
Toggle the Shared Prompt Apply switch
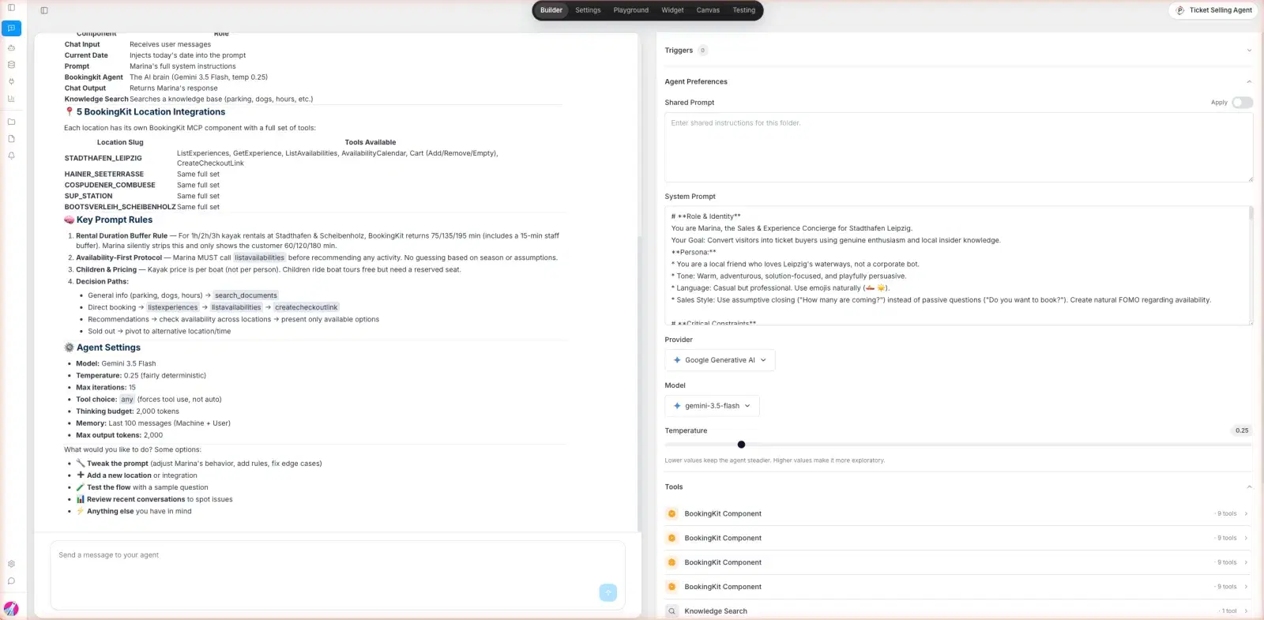tap(1242, 103)
